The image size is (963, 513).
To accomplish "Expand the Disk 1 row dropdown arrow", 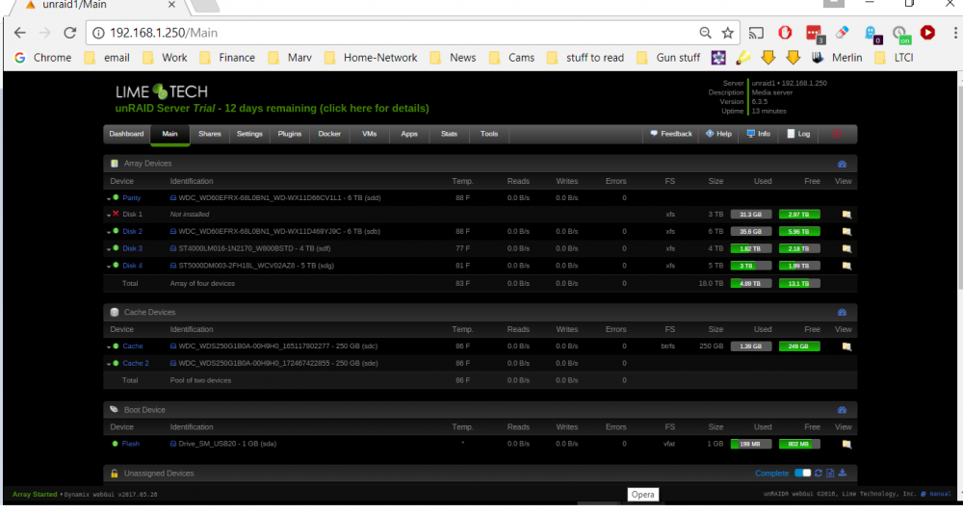I will [x=109, y=215].
